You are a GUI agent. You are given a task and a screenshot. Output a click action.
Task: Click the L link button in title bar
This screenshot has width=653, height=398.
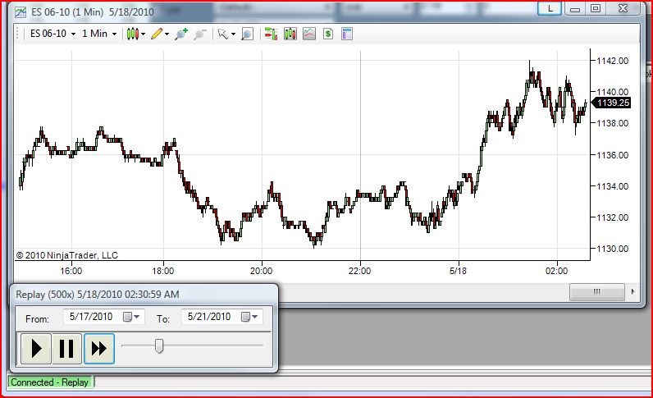(x=550, y=9)
